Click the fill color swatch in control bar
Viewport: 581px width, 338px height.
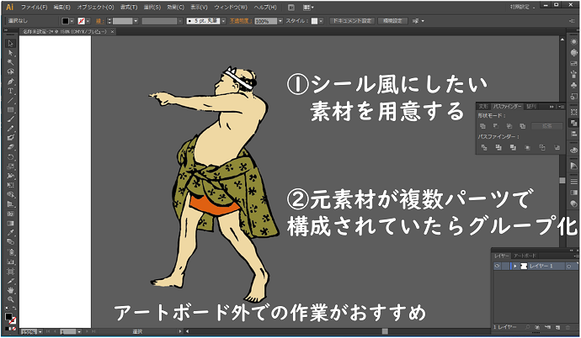(66, 21)
